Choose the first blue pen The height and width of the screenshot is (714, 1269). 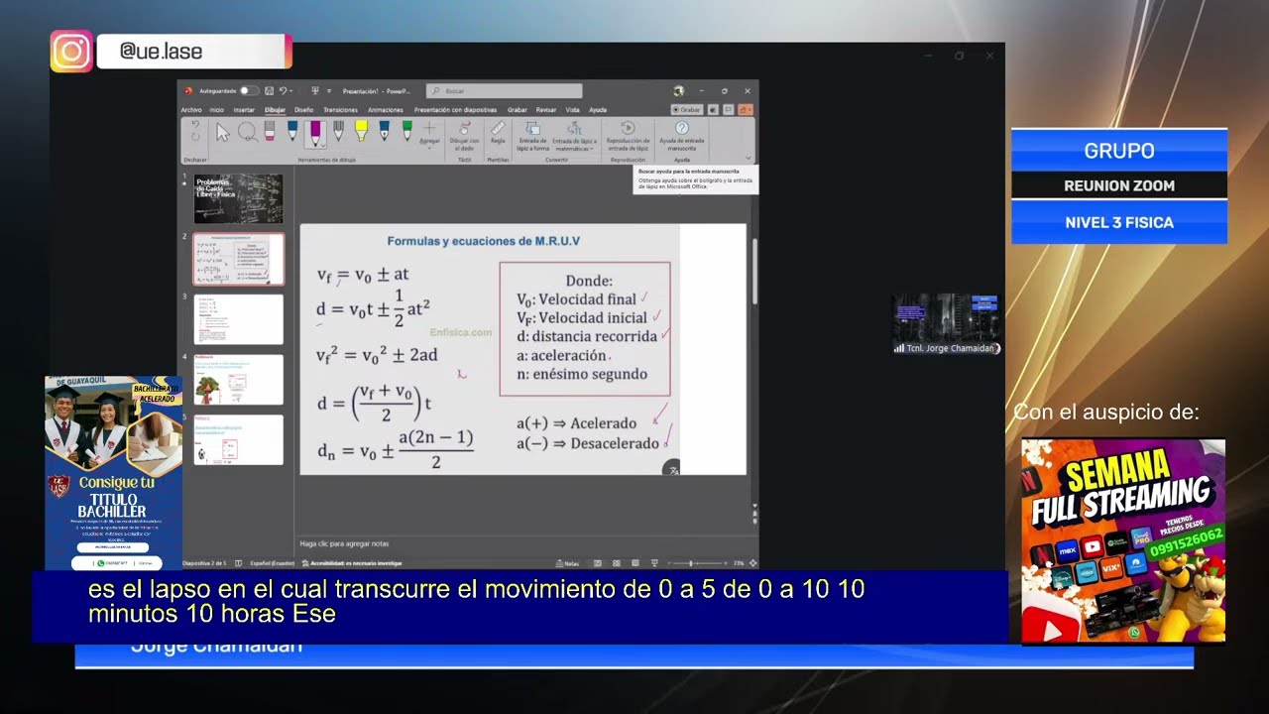[x=292, y=132]
